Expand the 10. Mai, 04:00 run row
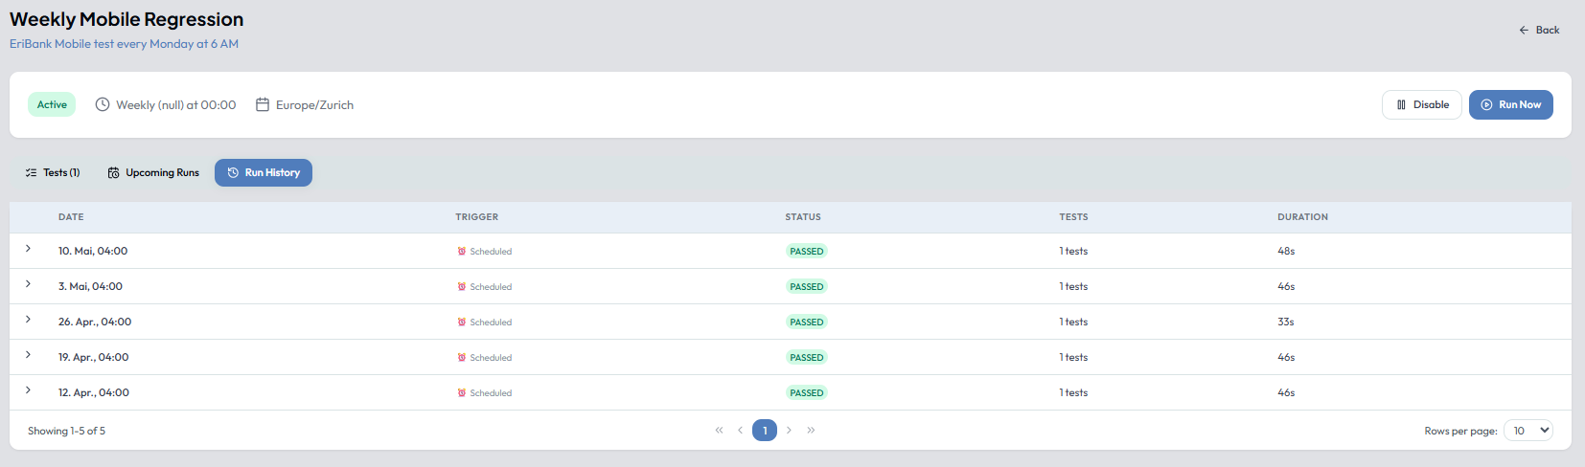 [x=28, y=249]
